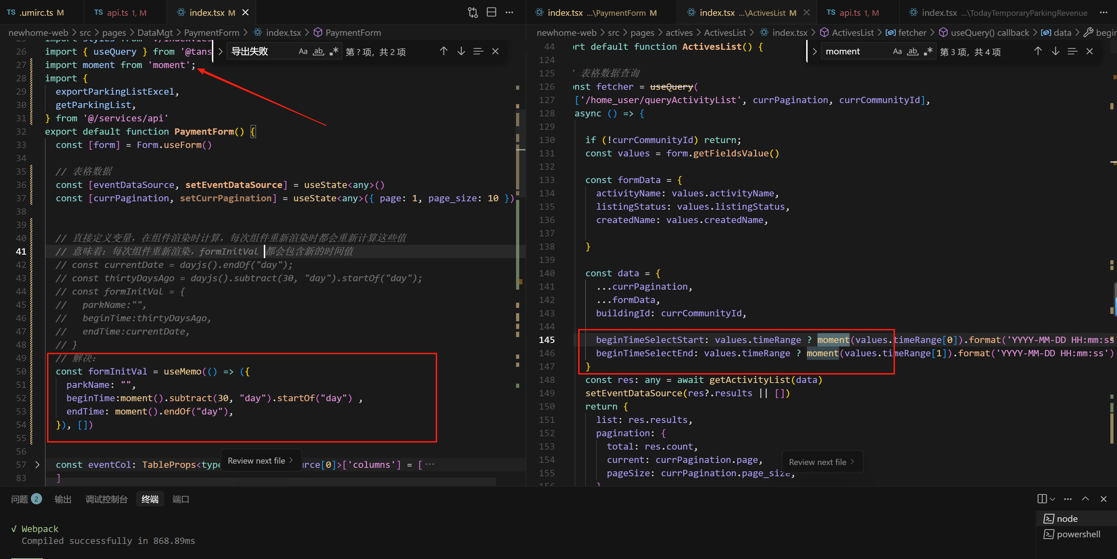The height and width of the screenshot is (559, 1117).
Task: Expand folded eventCol block at line 57
Action: pos(37,465)
